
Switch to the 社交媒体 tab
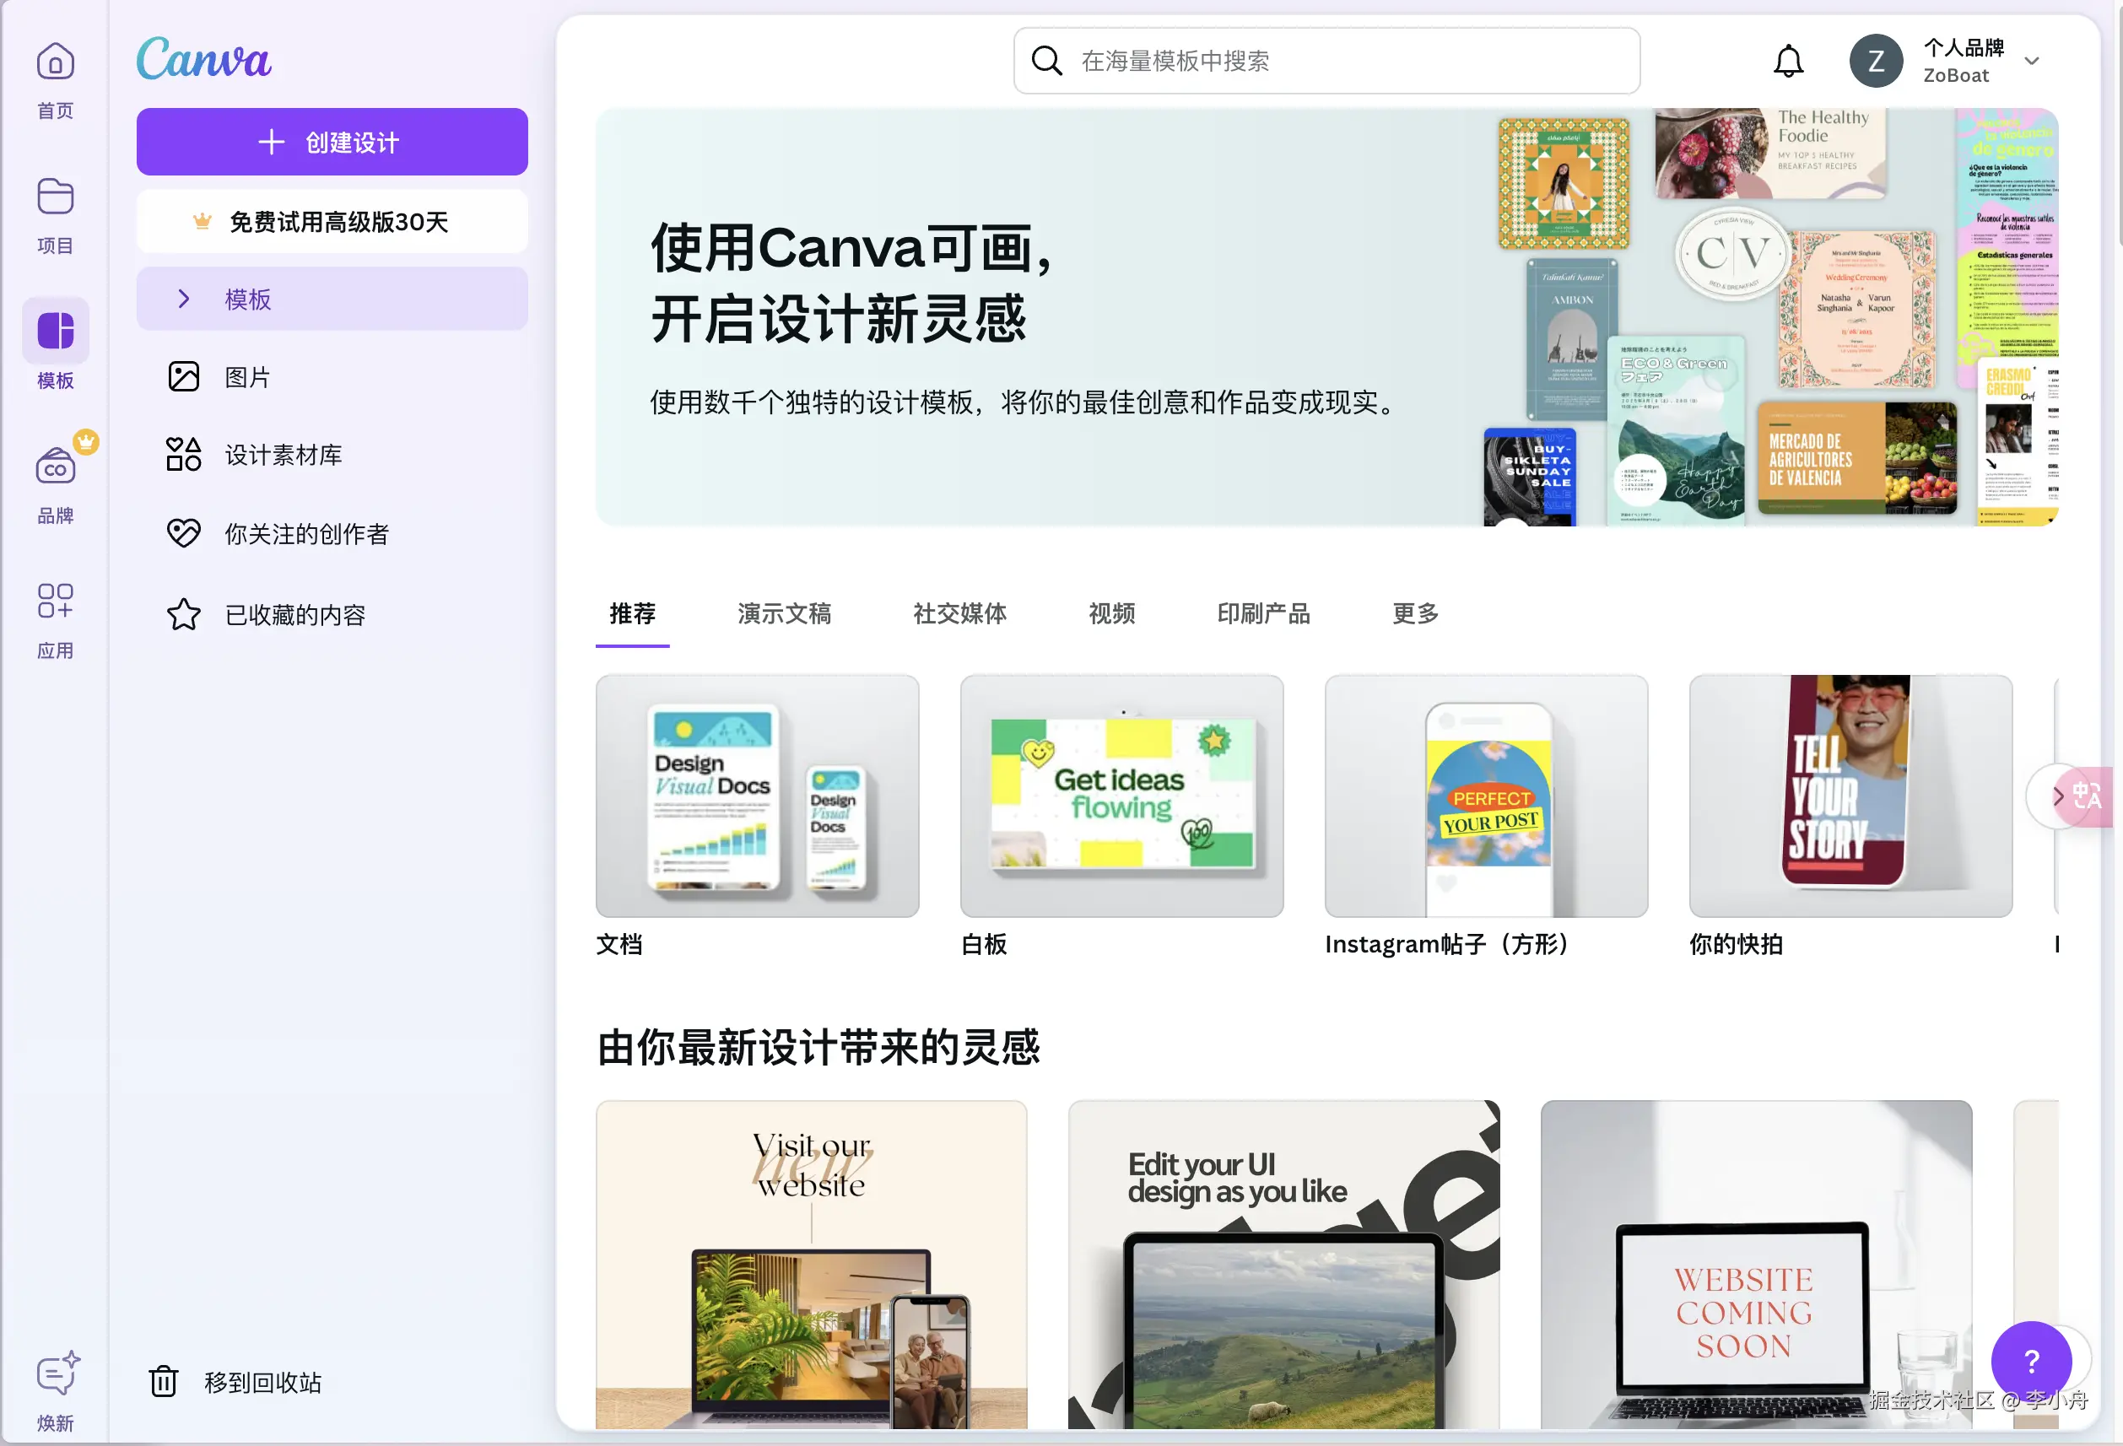(959, 614)
